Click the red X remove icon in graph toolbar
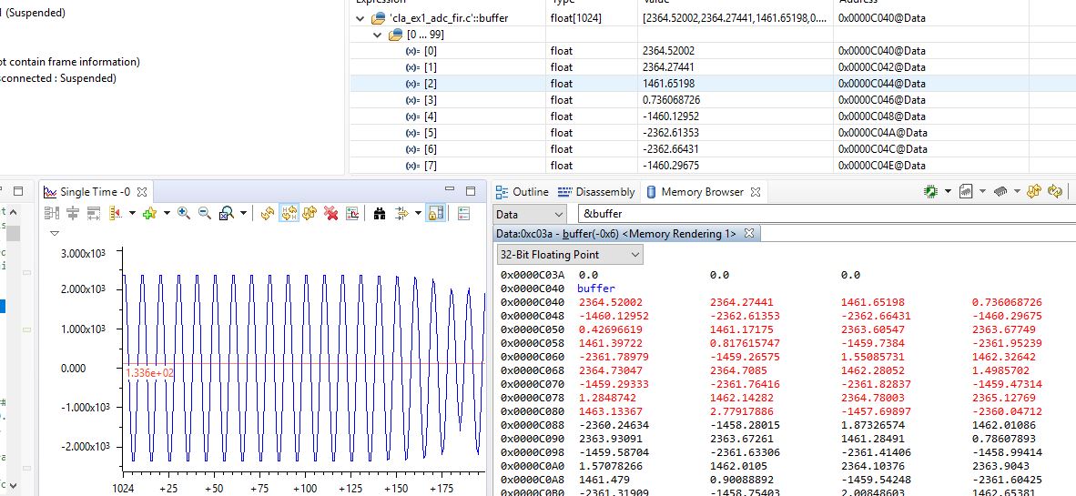 [331, 213]
